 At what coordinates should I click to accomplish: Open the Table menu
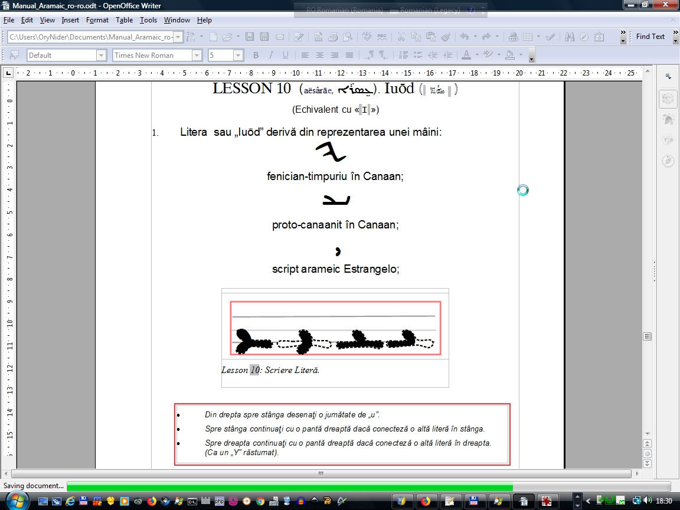pyautogui.click(x=124, y=20)
